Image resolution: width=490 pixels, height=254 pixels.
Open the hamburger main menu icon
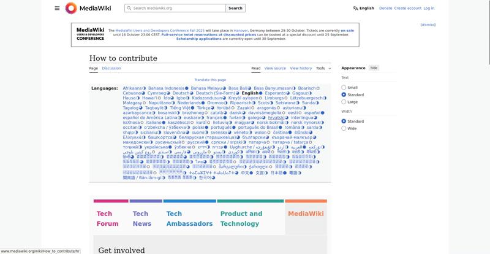click(57, 8)
